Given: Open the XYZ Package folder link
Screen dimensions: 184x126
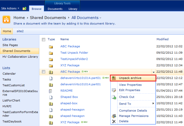Looking at the screenshot, I should pyautogui.click(x=70, y=65).
